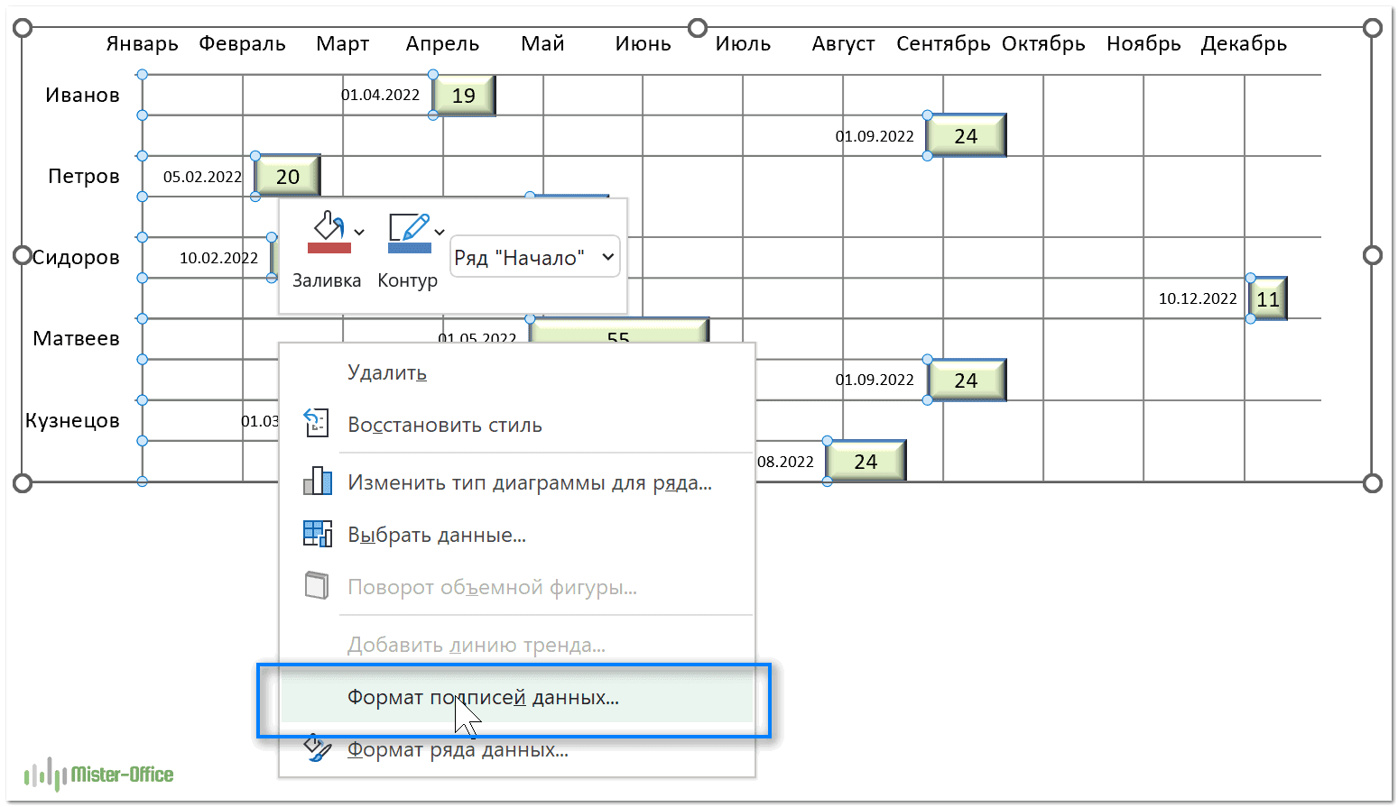This screenshot has width=1398, height=807.
Task: Click the data label 10.12.2022
Action: tap(1198, 298)
